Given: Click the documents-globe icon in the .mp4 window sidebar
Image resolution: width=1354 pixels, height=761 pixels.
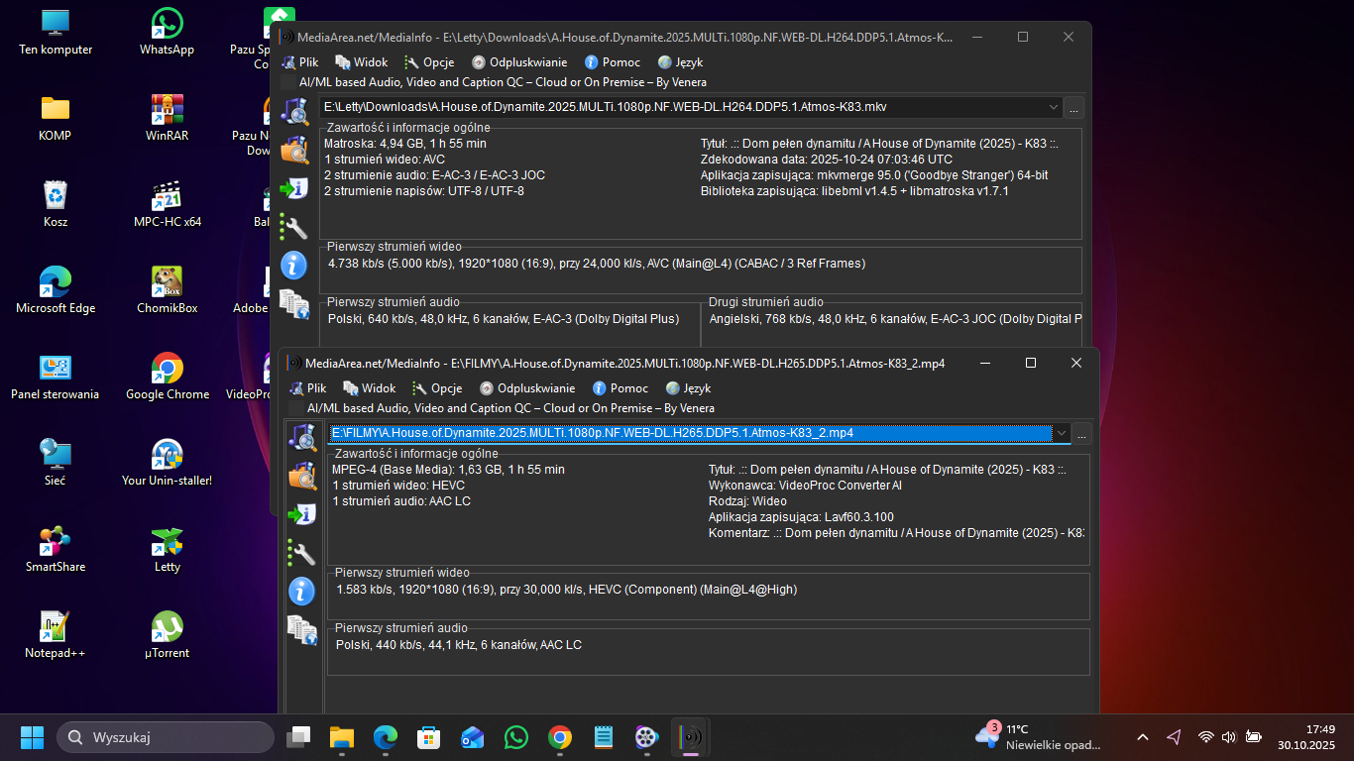Looking at the screenshot, I should tap(301, 630).
